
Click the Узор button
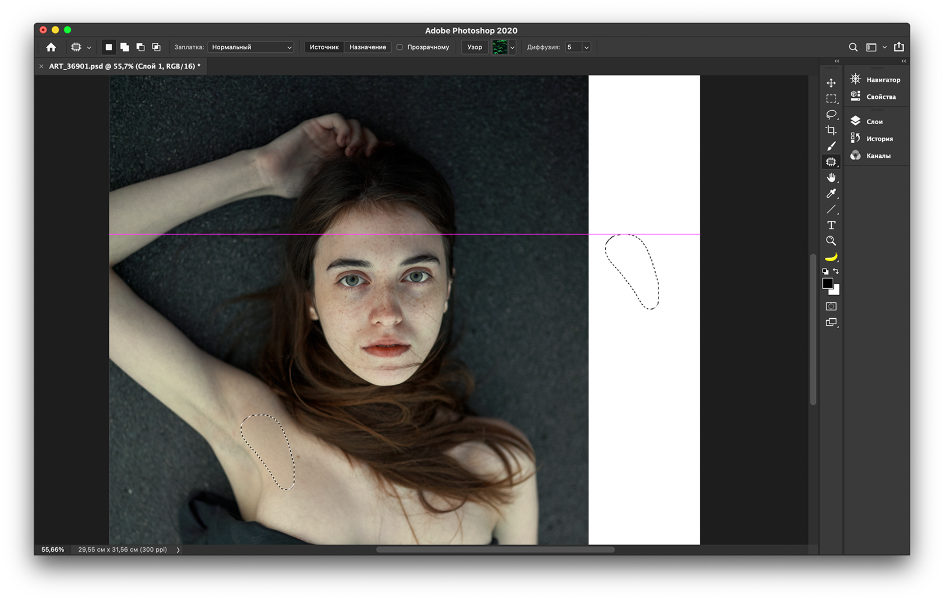(475, 47)
